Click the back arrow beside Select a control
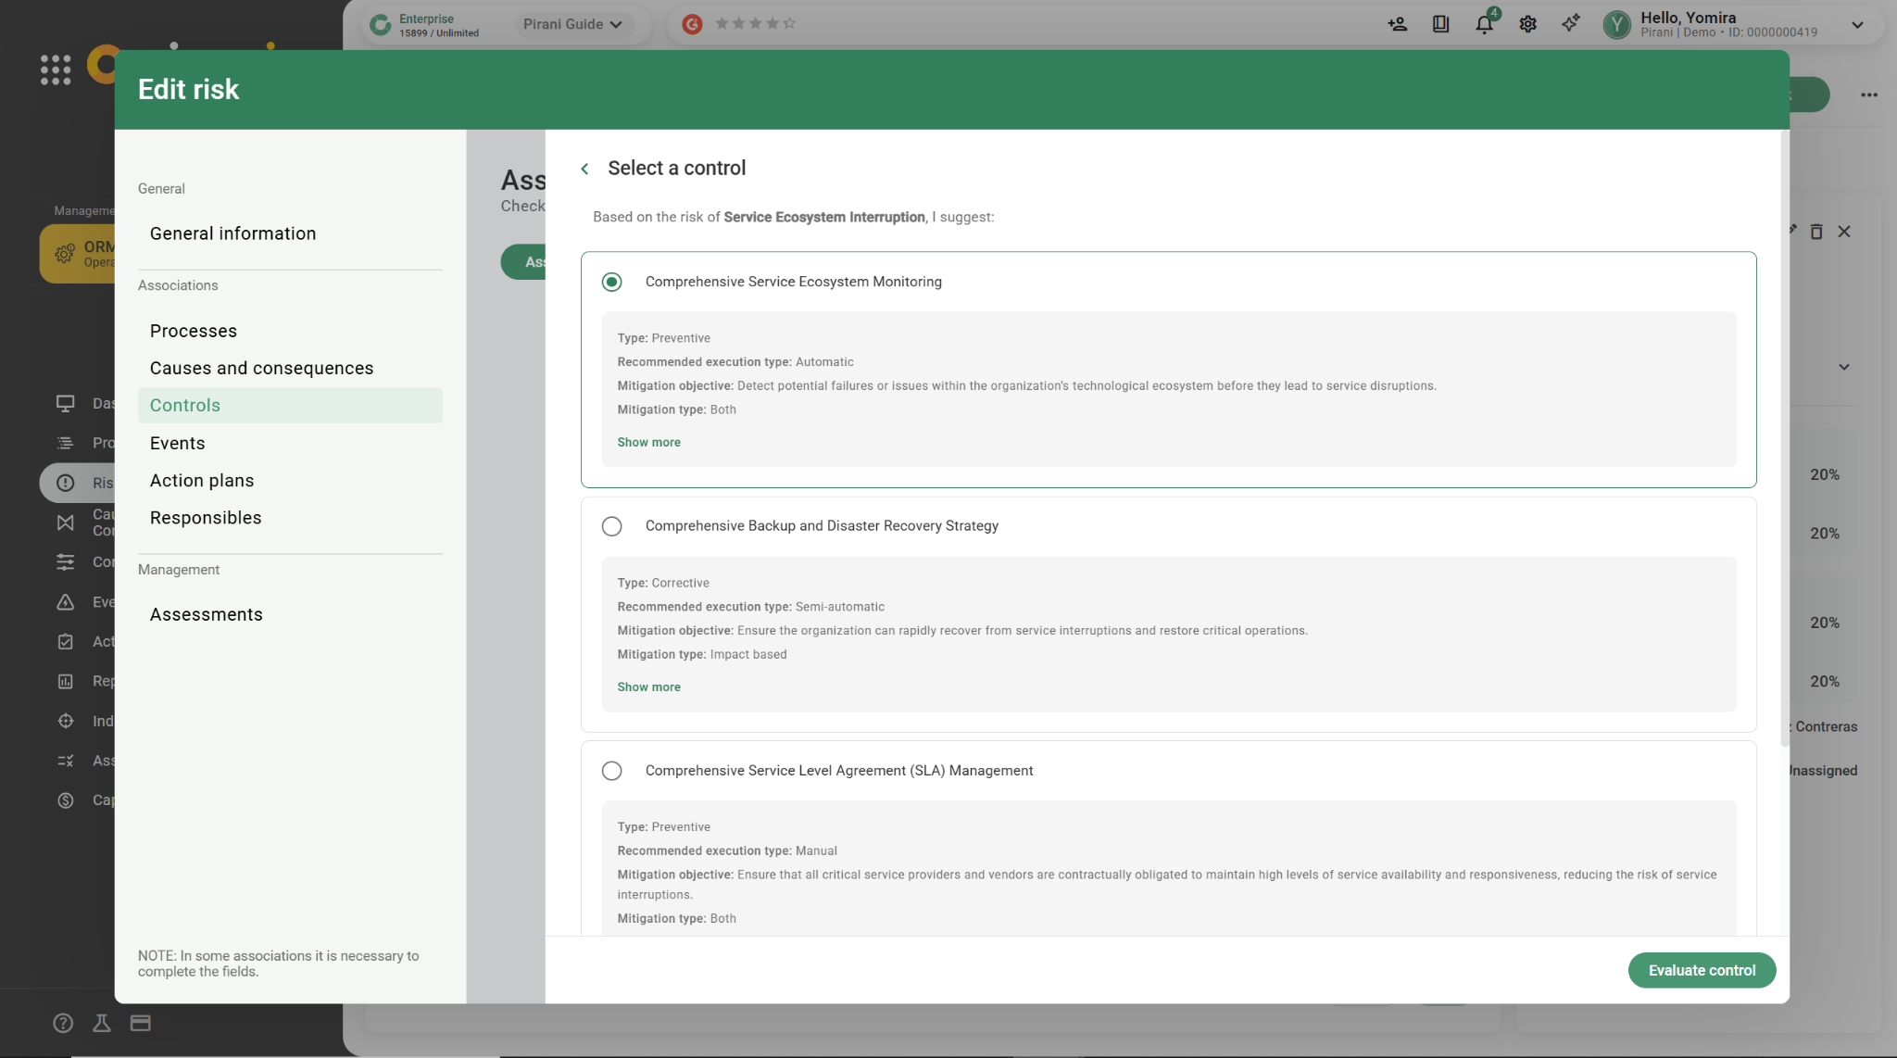 pos(584,169)
